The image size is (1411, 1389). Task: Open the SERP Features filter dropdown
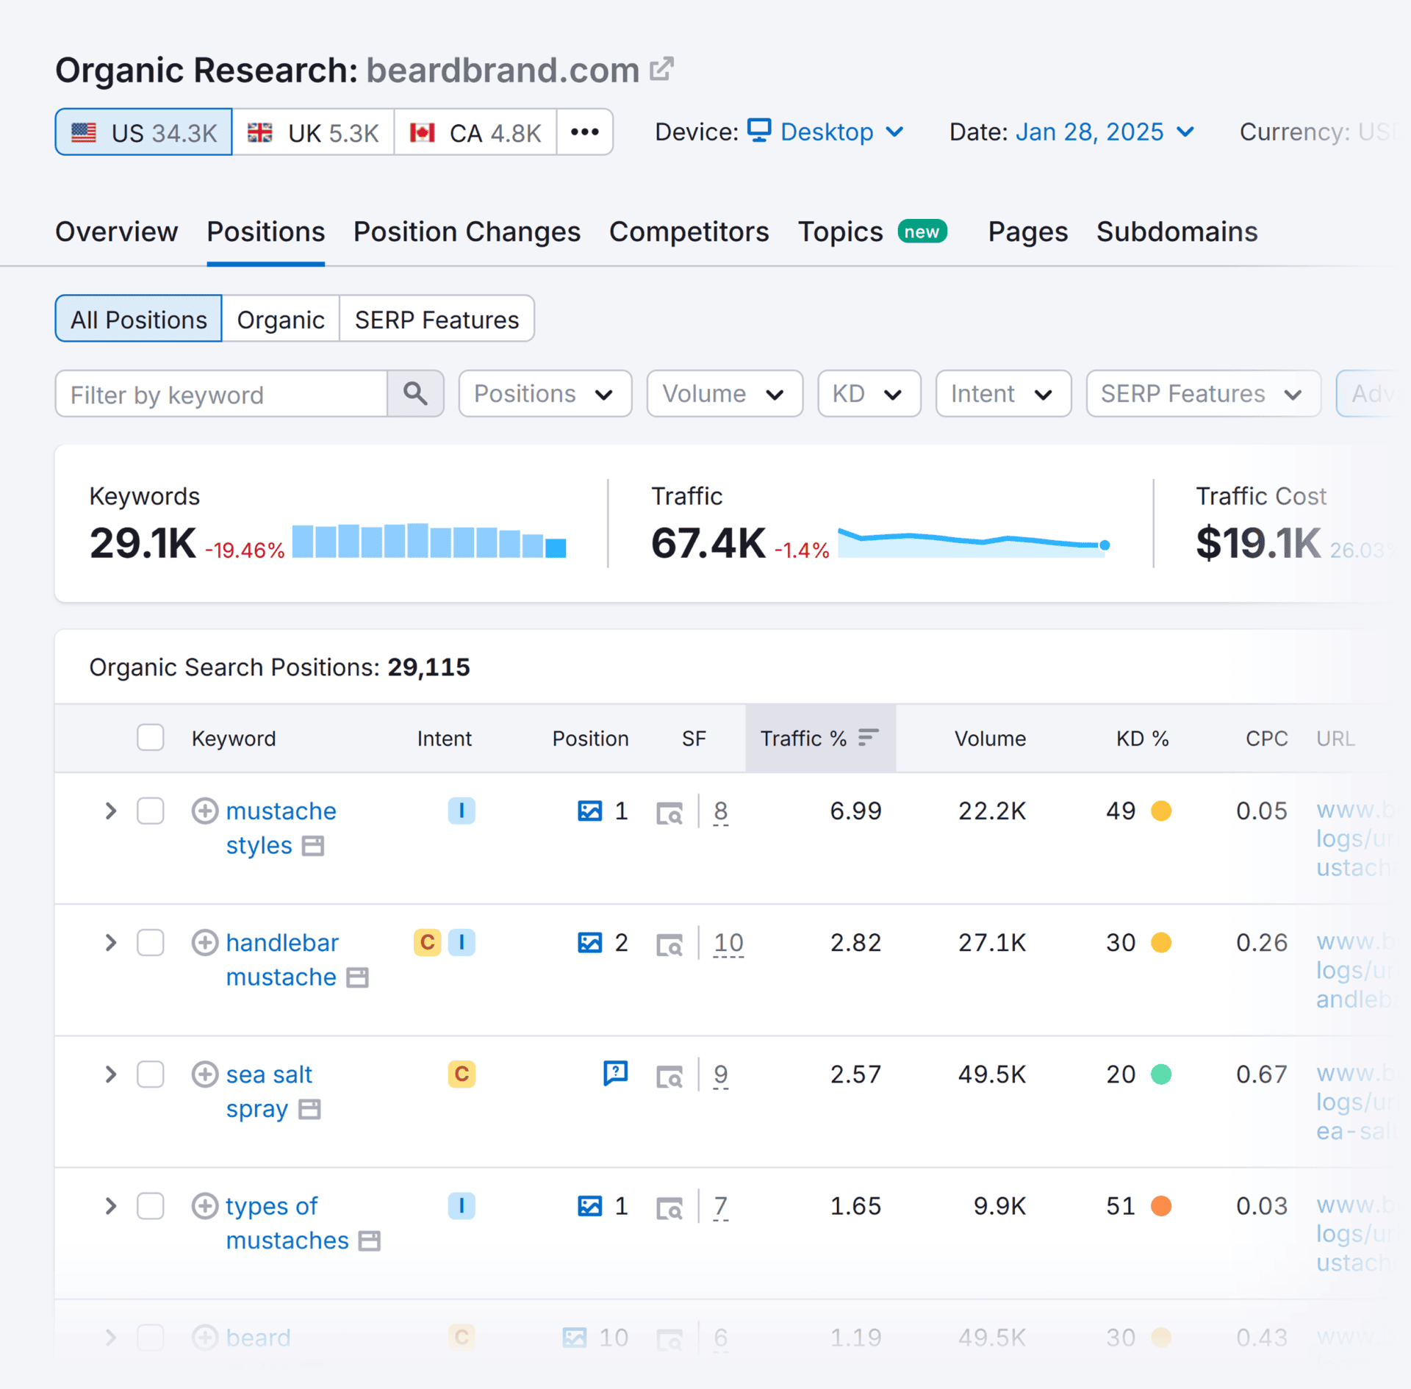tap(1203, 394)
